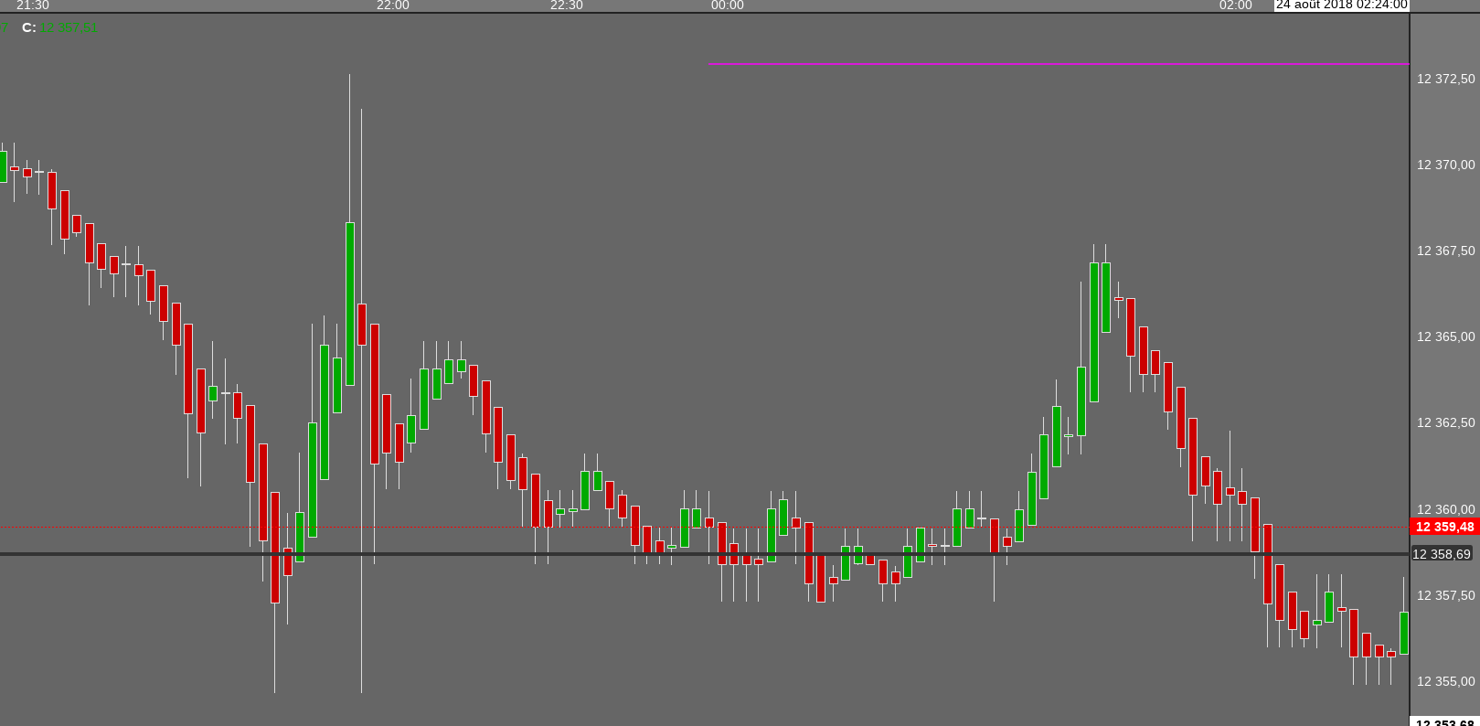
Task: Click the 12 362,50 price axis label
Action: pyautogui.click(x=1445, y=422)
